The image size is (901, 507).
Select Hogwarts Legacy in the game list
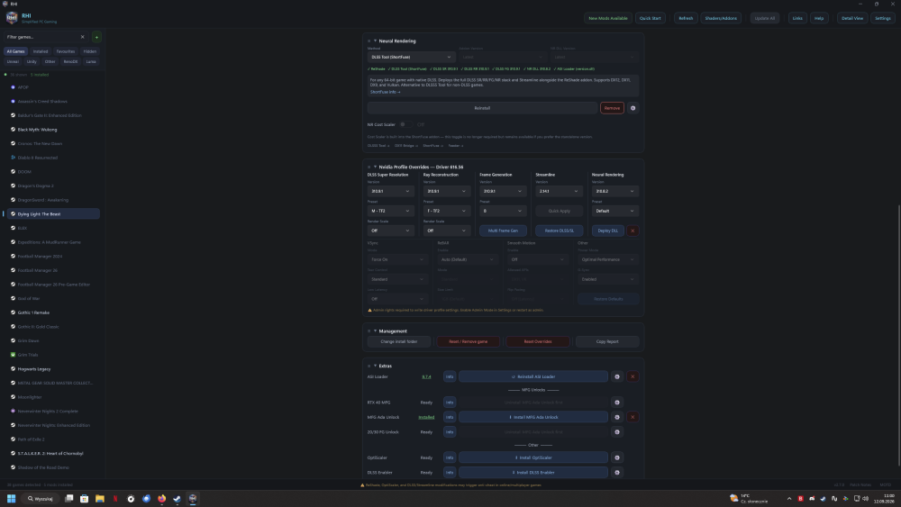click(53, 369)
